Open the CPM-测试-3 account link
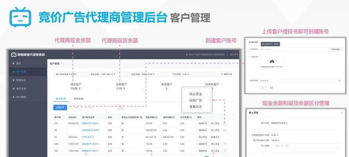This screenshot has width=349, height=157. click(x=88, y=137)
